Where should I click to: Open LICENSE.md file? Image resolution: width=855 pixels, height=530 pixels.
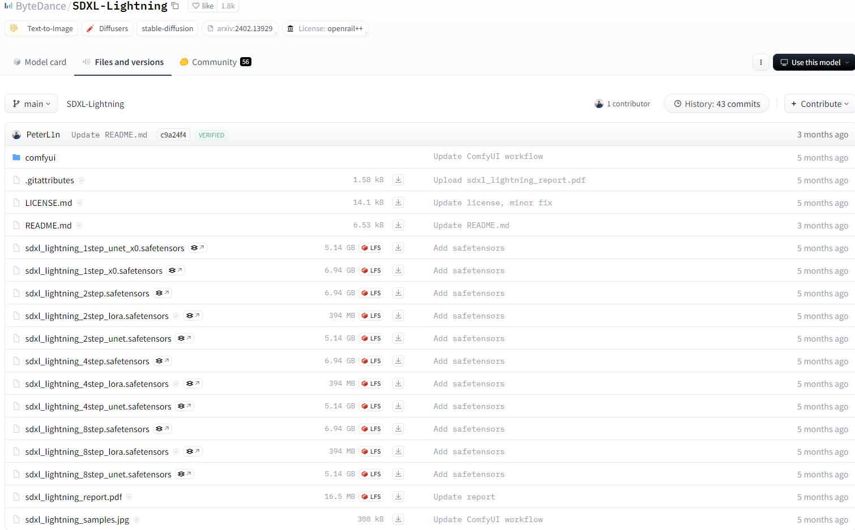(x=49, y=203)
